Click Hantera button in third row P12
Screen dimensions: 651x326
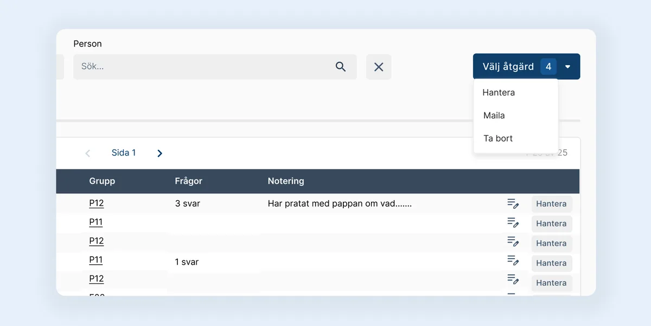click(x=551, y=244)
